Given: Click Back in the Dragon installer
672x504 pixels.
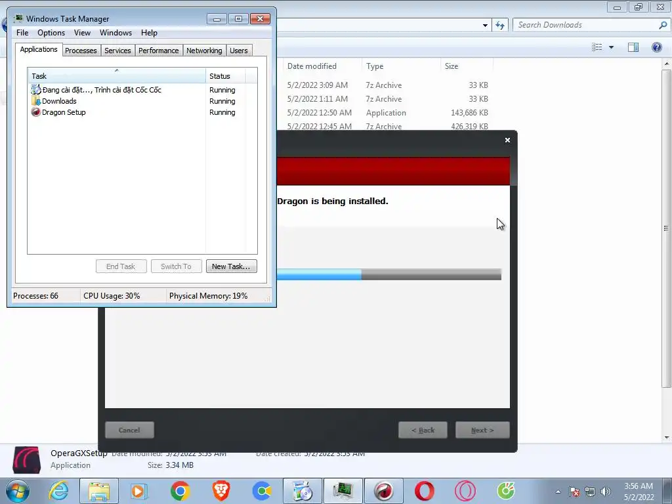Looking at the screenshot, I should (423, 430).
